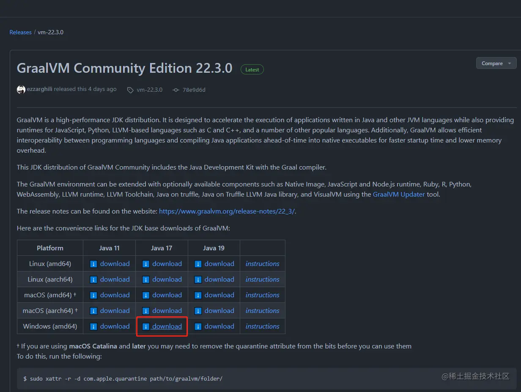Image resolution: width=521 pixels, height=392 pixels.
Task: Click the GraalVM Community Edition 22.3.0 title
Action: [x=124, y=69]
